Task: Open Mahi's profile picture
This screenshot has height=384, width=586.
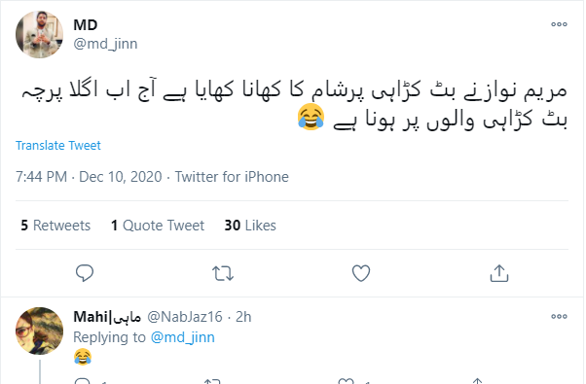Action: (x=39, y=331)
